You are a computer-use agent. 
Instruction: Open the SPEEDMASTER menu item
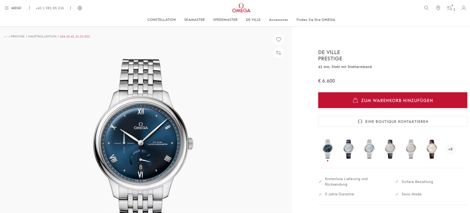click(x=225, y=20)
